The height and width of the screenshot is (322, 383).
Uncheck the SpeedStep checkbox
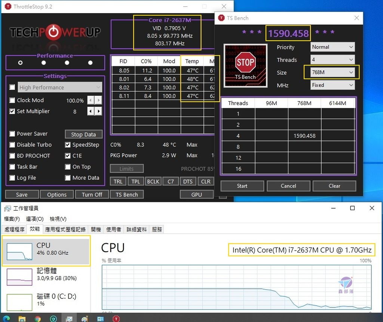point(68,145)
